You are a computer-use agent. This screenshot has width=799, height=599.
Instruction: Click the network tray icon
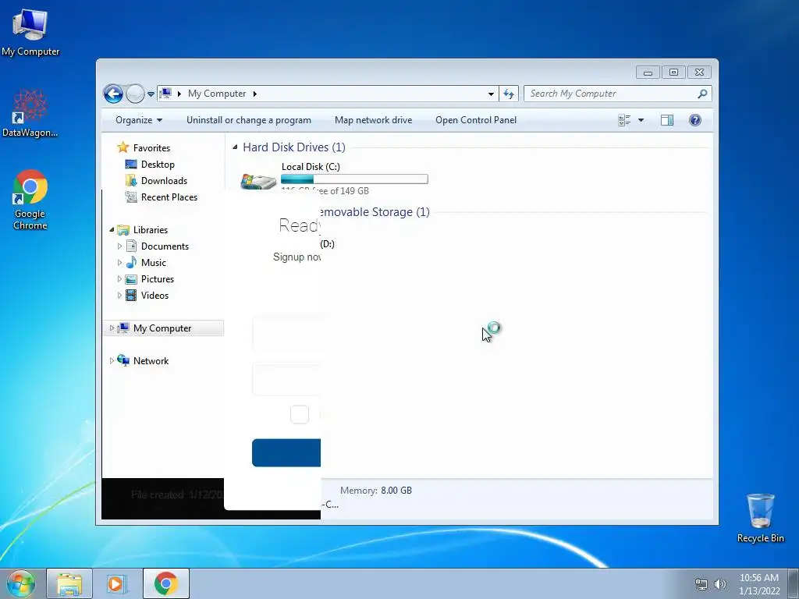tap(701, 584)
